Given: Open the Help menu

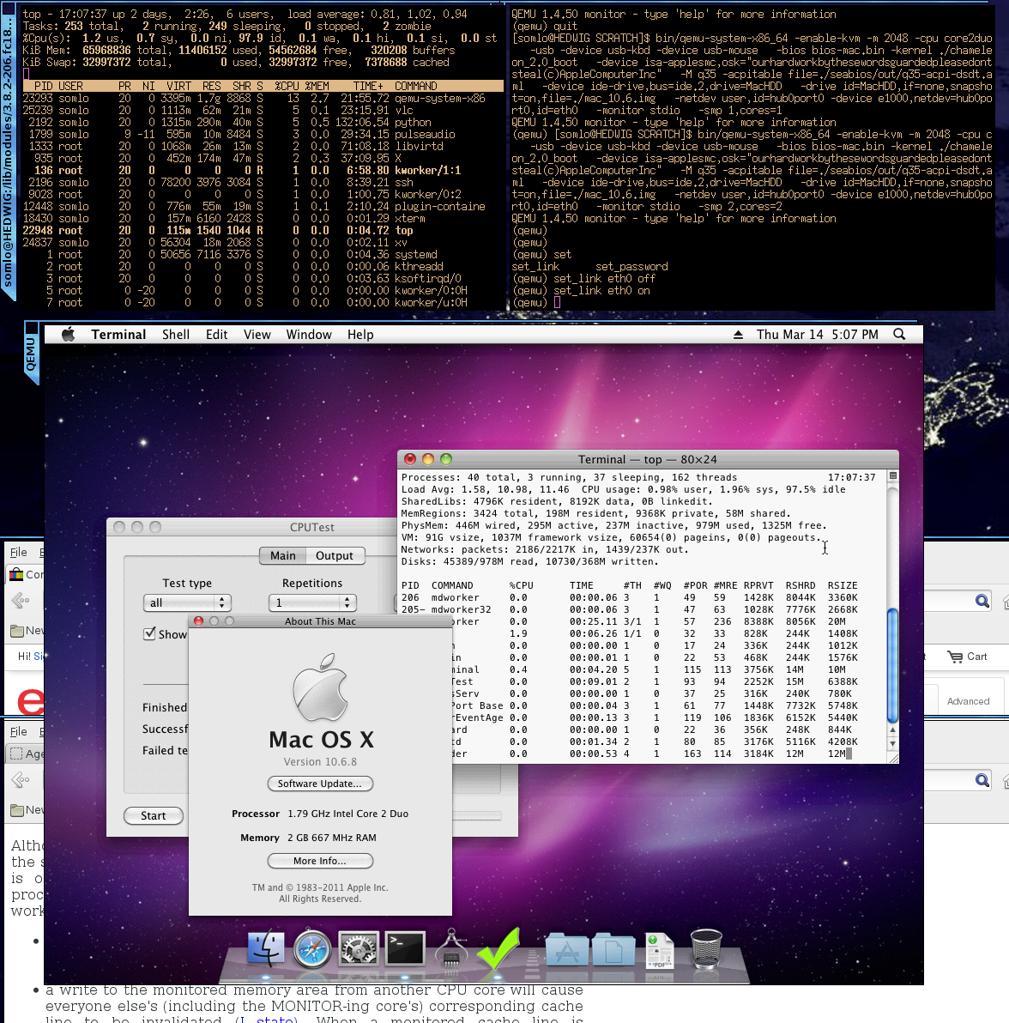Looking at the screenshot, I should point(360,335).
